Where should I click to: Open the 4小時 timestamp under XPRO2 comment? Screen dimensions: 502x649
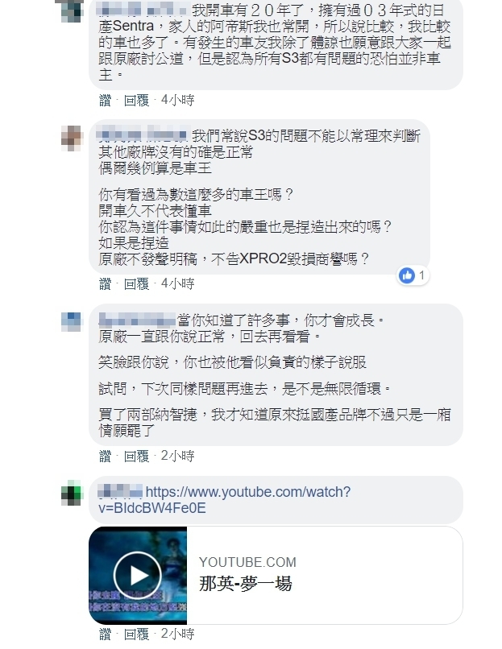tap(177, 283)
